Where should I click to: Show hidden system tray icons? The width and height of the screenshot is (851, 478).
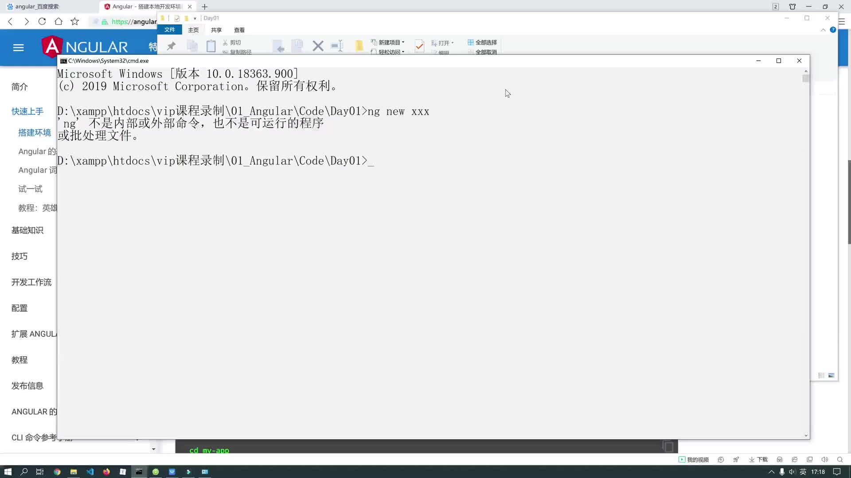click(x=771, y=472)
